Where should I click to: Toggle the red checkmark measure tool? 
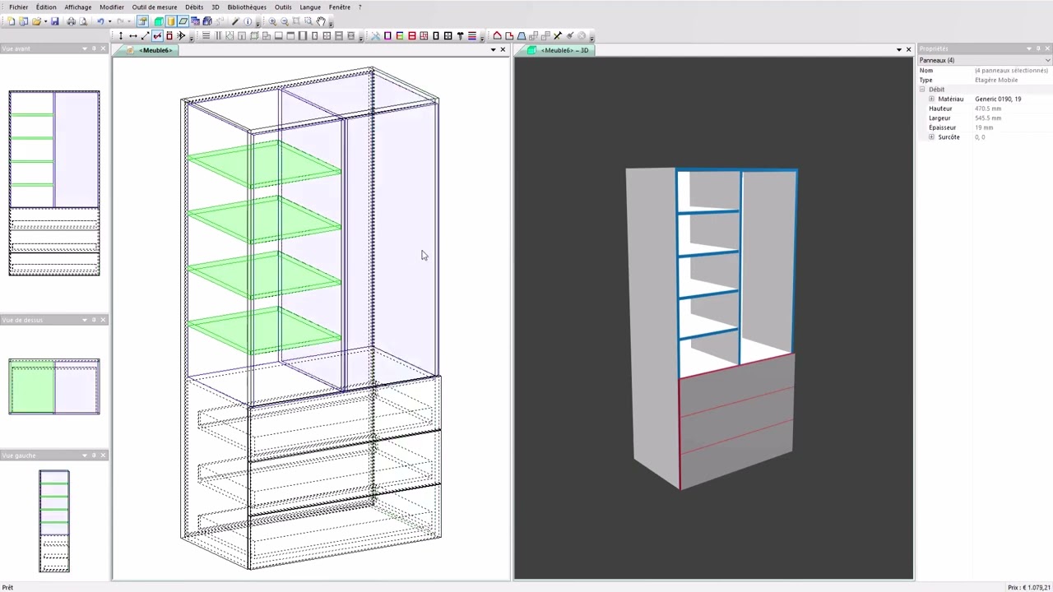click(157, 36)
